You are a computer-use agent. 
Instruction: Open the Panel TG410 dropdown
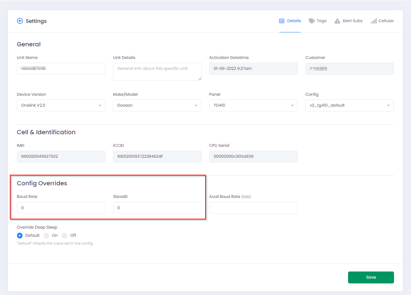253,106
